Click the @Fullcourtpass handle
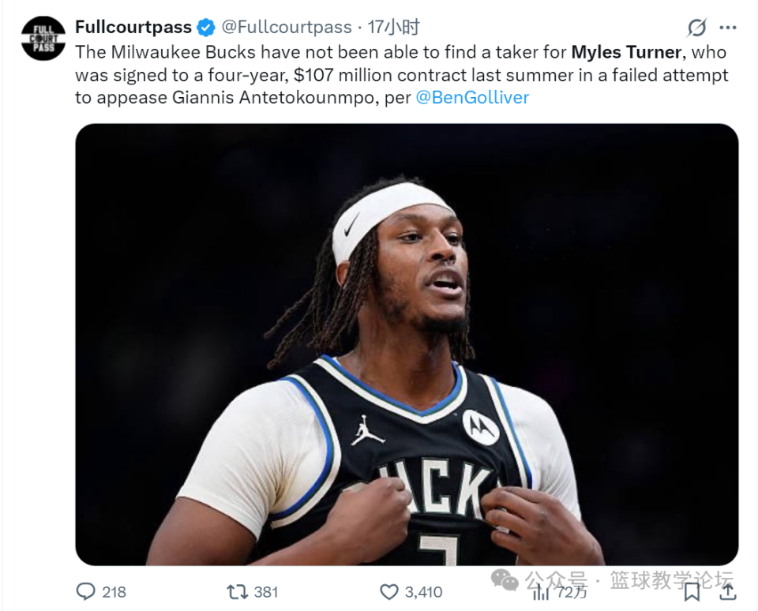The height and width of the screenshot is (611, 758). point(287,27)
